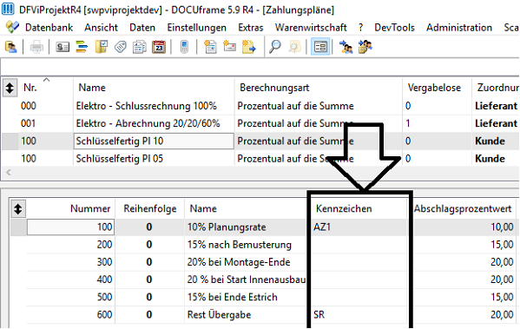Viewport: 520px width, 329px height.
Task: Click the note assign users icon
Action: tap(365, 47)
